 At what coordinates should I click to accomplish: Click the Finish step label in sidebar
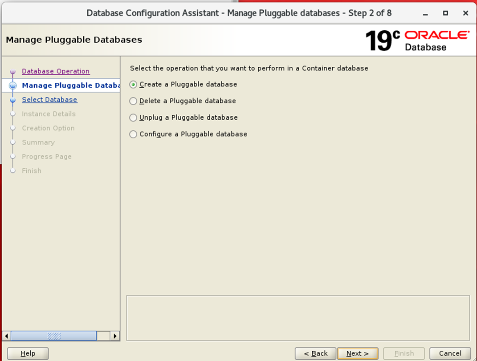pos(32,171)
